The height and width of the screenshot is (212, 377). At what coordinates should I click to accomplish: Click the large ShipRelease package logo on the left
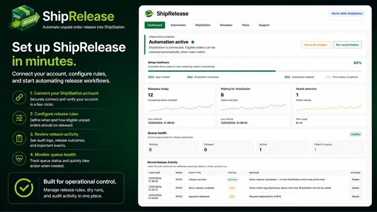tap(25, 17)
